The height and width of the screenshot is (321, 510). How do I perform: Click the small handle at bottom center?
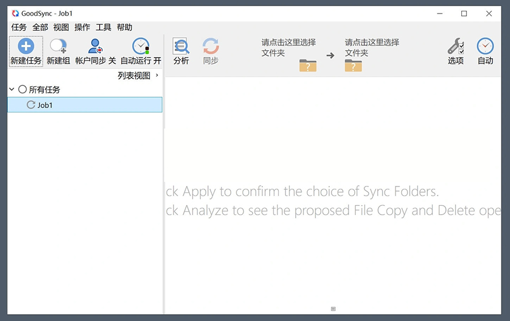[333, 309]
